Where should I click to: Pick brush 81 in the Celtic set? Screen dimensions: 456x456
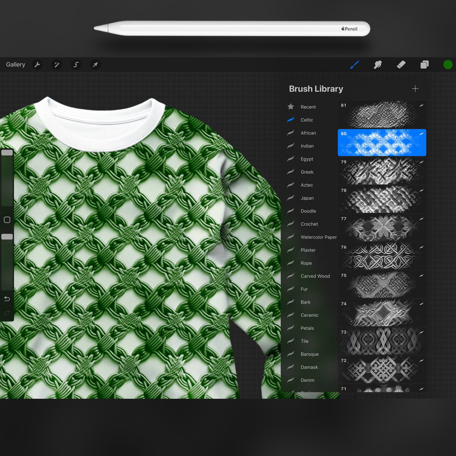[x=382, y=115]
